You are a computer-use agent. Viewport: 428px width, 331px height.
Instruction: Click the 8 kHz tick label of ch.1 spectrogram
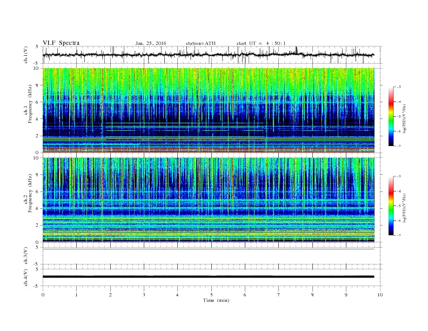point(37,85)
